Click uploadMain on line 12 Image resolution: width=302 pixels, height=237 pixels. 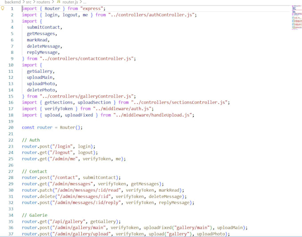[40, 77]
